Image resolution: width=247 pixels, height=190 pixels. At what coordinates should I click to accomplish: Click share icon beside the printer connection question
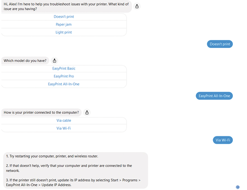click(87, 112)
